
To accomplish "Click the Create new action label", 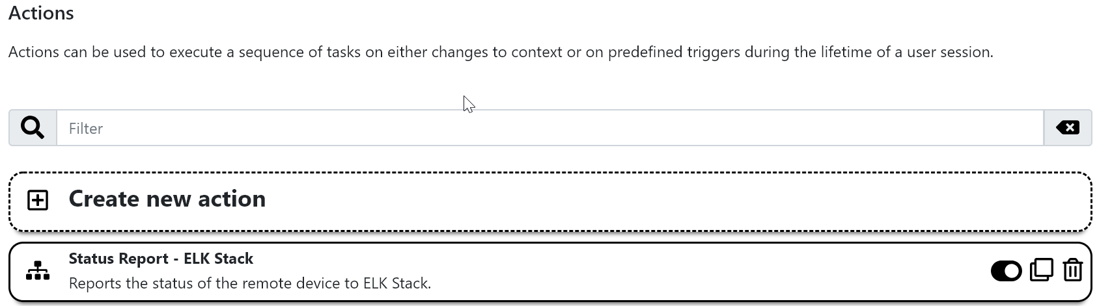I will tap(167, 199).
